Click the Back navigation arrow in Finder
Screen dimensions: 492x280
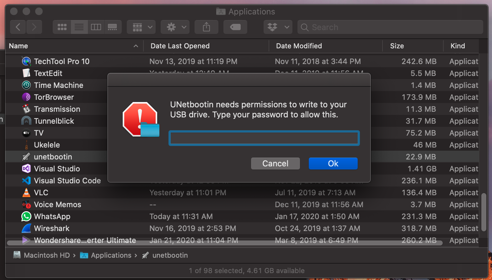click(x=18, y=27)
